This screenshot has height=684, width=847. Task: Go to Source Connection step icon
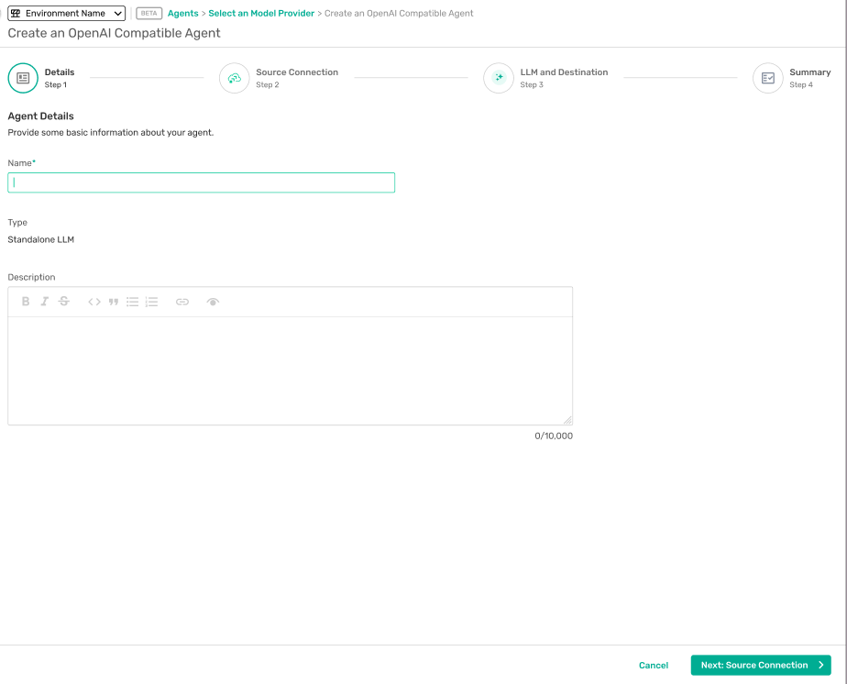coord(235,78)
